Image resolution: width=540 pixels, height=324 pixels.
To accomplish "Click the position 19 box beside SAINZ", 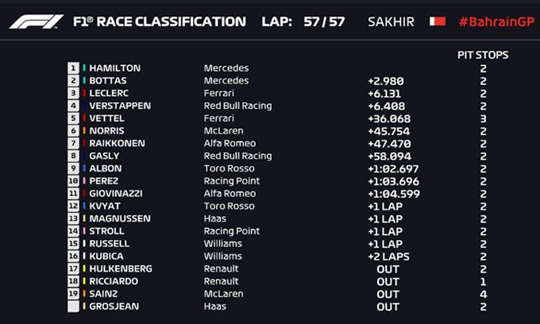I will pos(73,294).
